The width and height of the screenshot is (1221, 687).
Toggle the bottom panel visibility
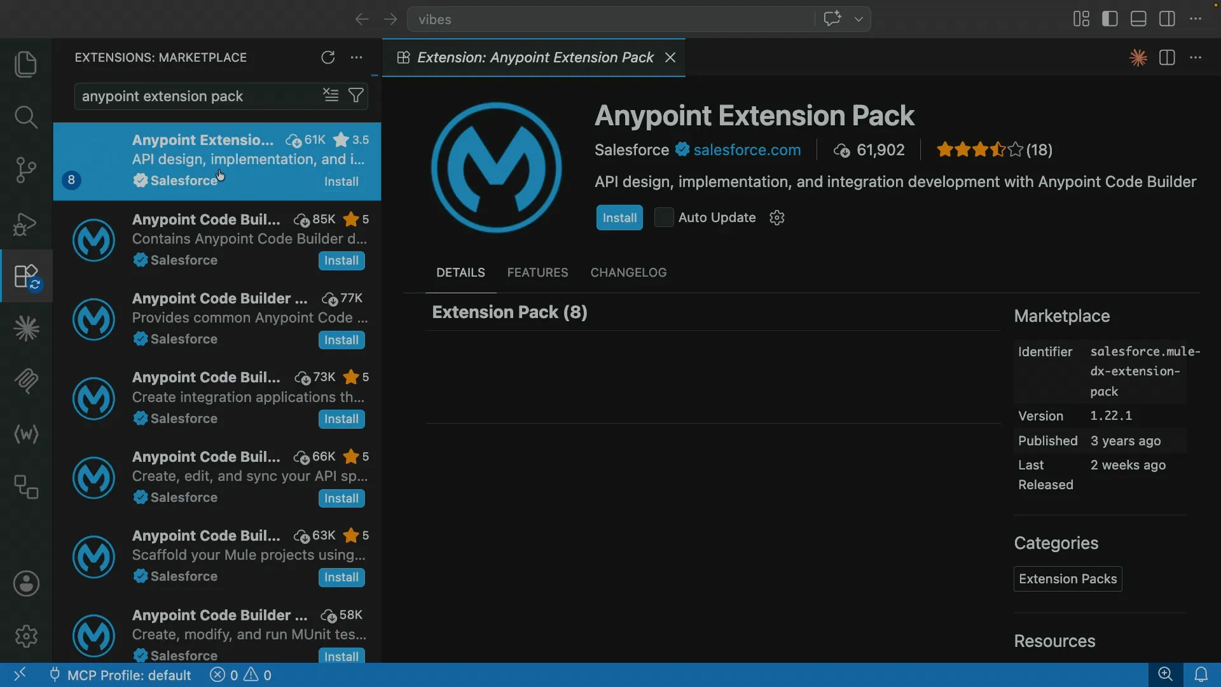[1138, 19]
